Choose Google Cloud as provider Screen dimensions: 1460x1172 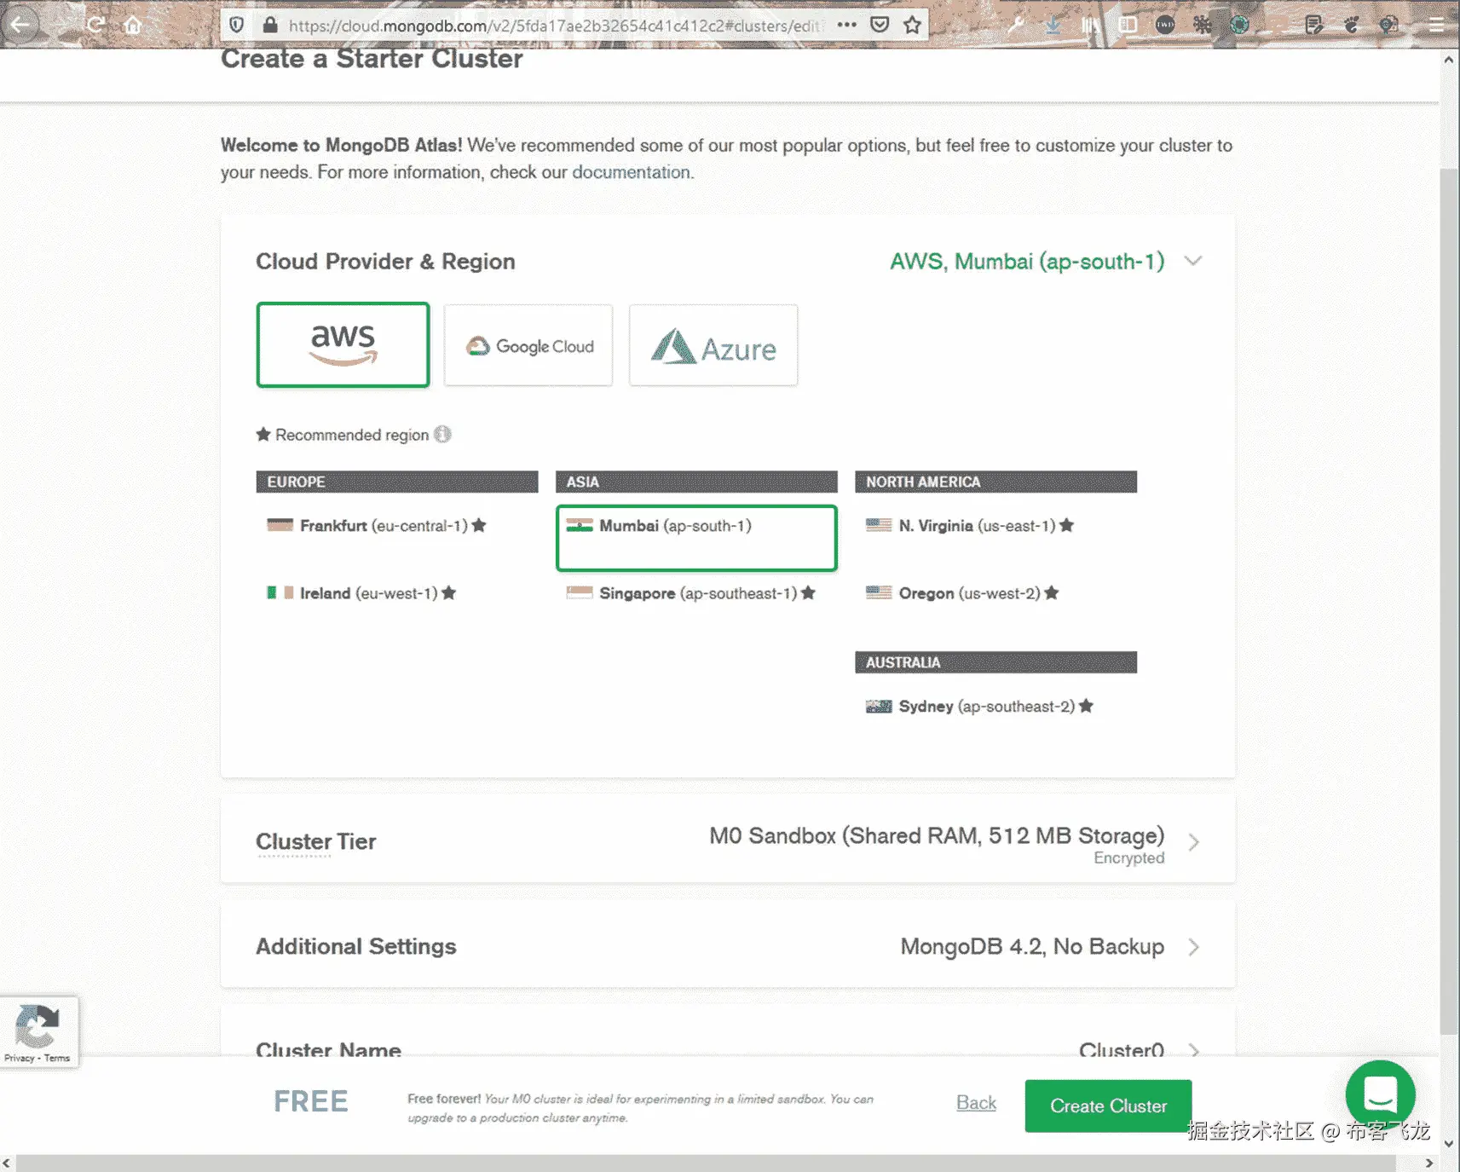[x=528, y=345]
